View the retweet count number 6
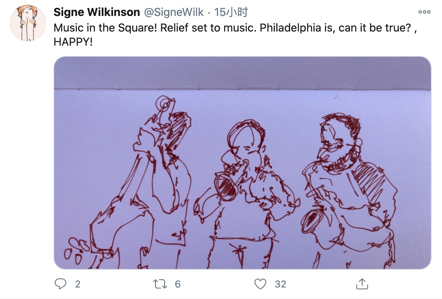 (x=177, y=284)
